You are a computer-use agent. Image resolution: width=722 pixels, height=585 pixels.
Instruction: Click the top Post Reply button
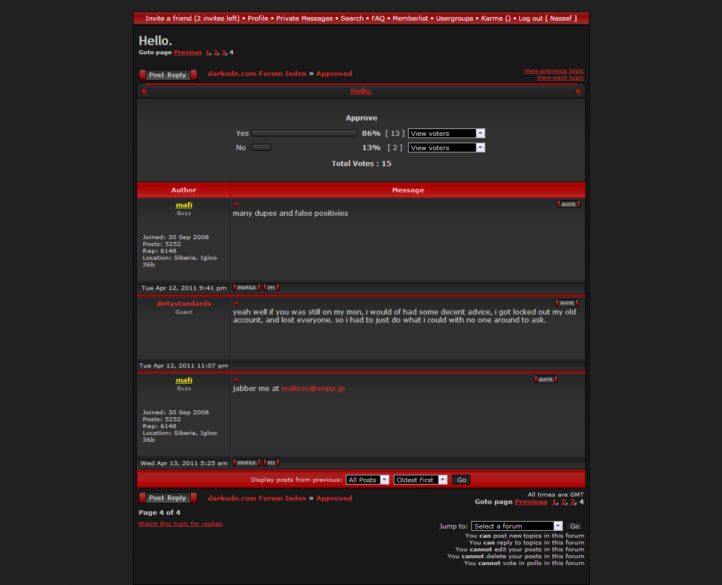(168, 75)
